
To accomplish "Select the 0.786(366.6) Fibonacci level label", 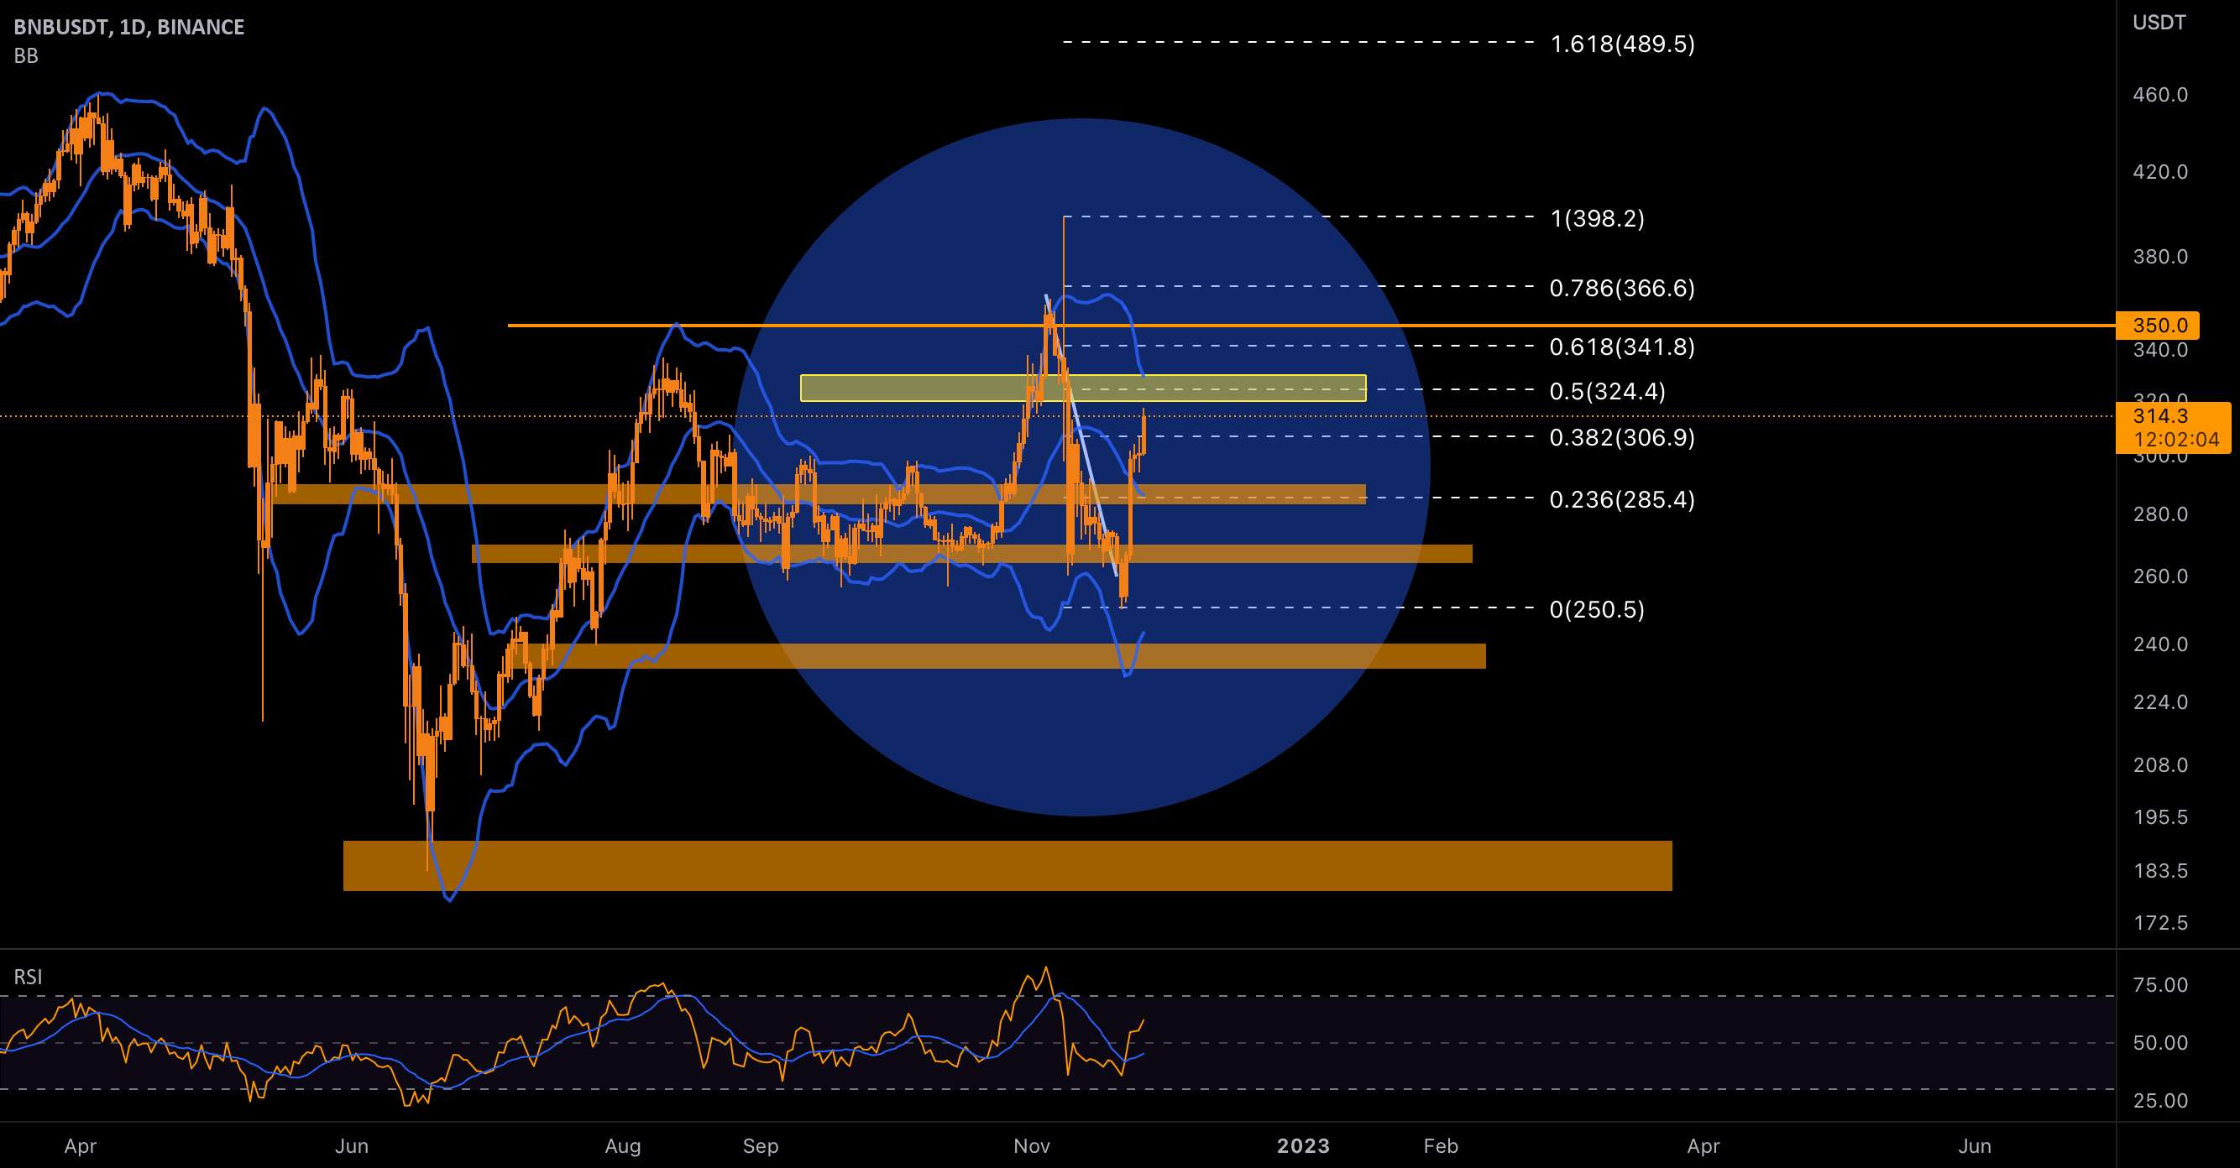I will tap(1623, 288).
